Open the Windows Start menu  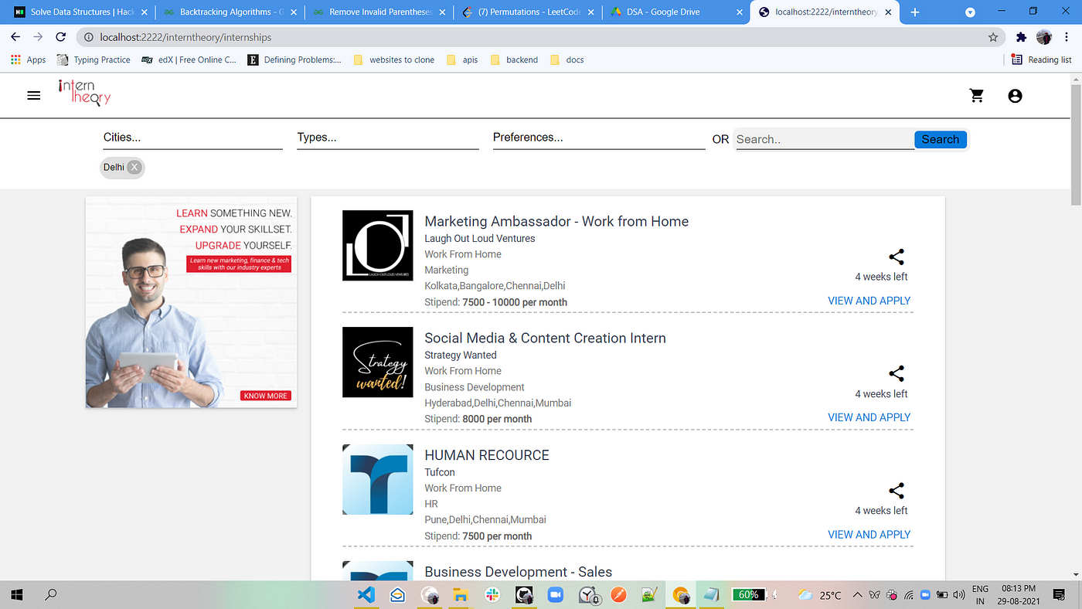(x=15, y=594)
